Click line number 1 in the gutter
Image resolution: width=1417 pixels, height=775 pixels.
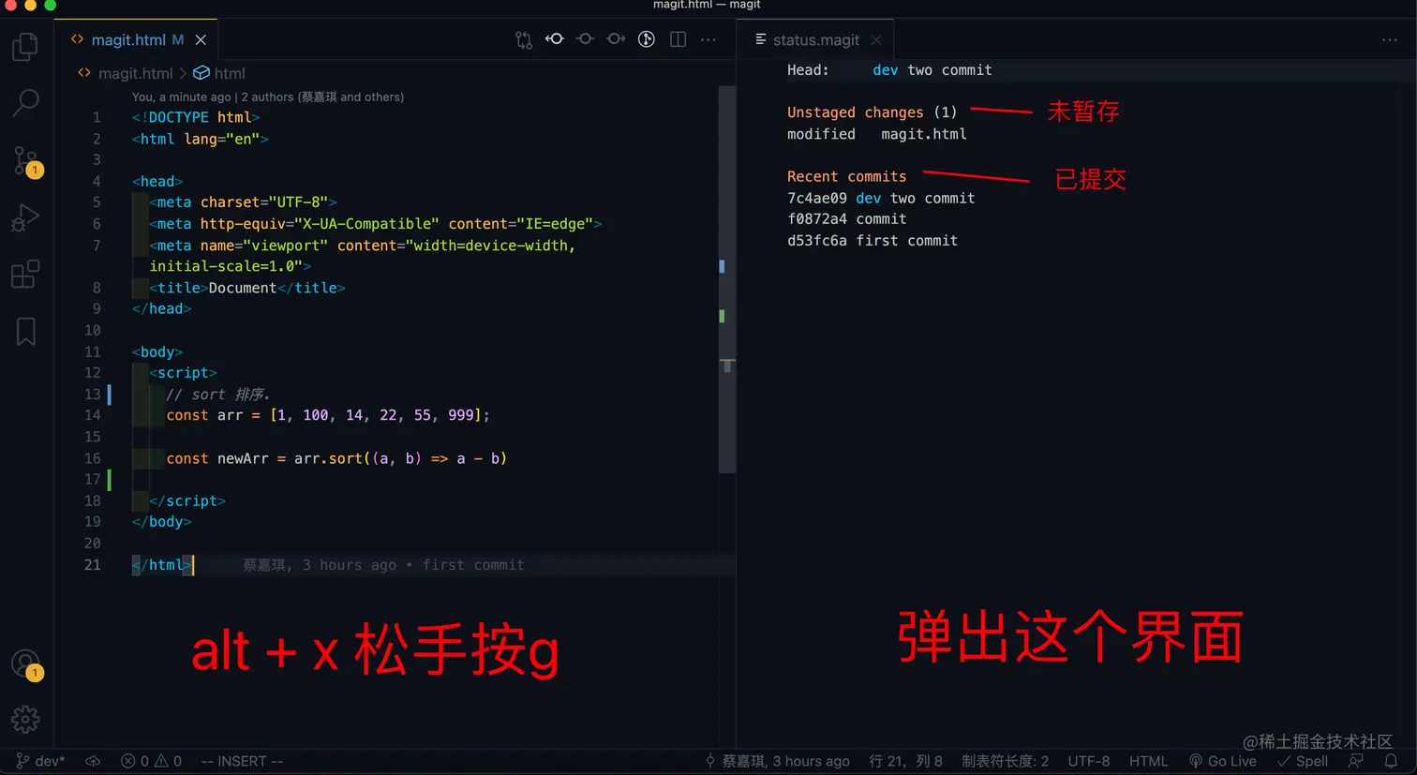[96, 117]
